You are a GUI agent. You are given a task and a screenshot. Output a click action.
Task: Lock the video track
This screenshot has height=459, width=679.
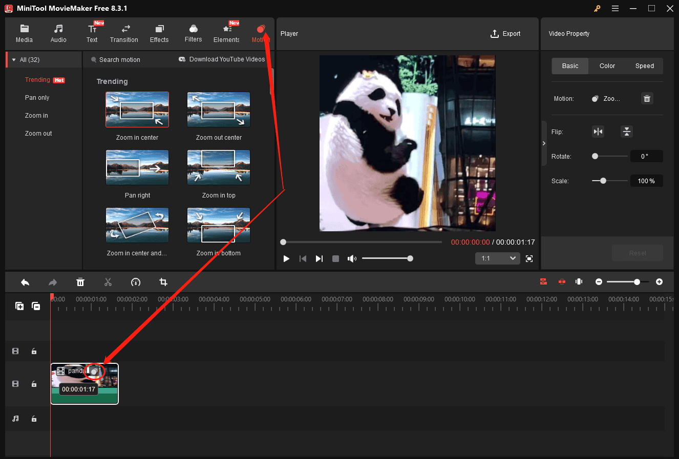(x=34, y=384)
